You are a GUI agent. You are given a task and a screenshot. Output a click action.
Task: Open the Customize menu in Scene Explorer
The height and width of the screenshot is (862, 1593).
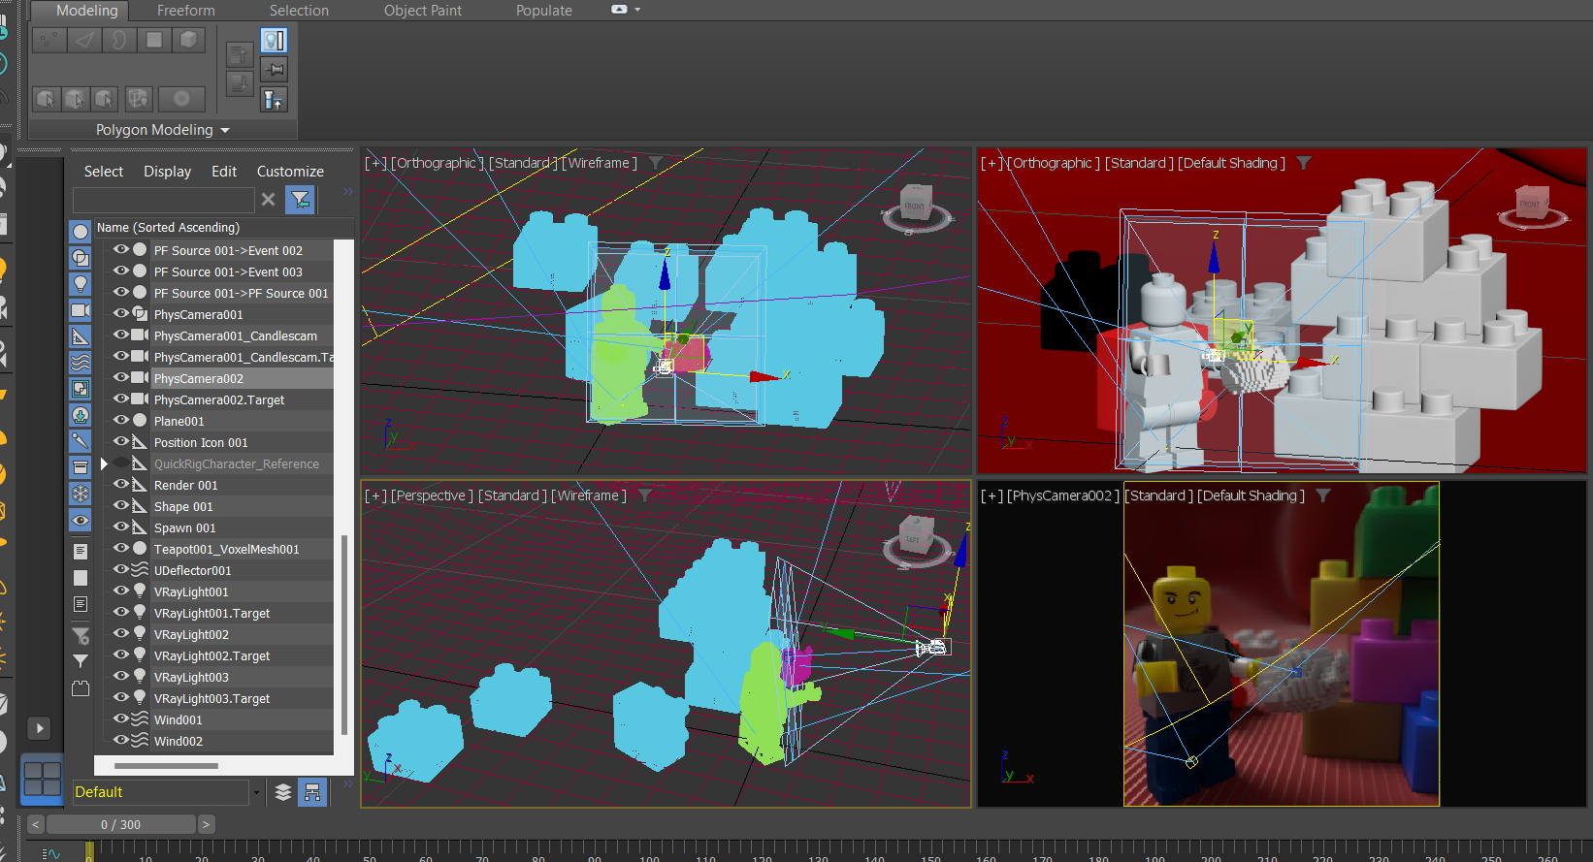pyautogui.click(x=290, y=172)
